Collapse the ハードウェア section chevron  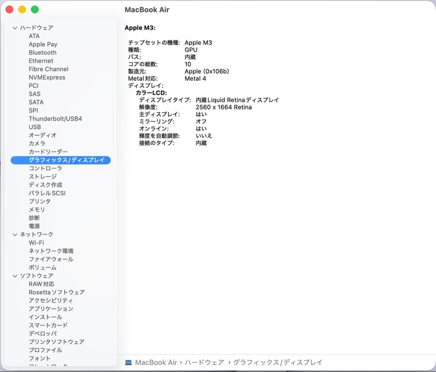tap(15, 28)
